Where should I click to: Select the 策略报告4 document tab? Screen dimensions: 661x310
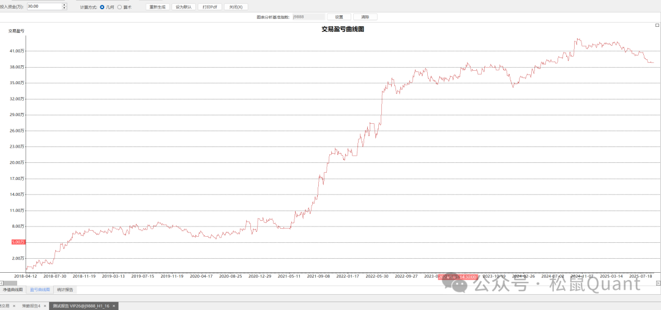tap(31, 306)
